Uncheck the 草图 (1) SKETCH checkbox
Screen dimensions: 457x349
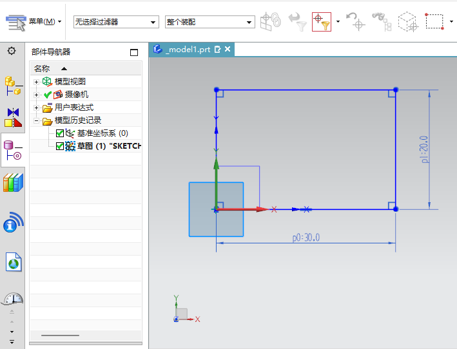point(60,146)
